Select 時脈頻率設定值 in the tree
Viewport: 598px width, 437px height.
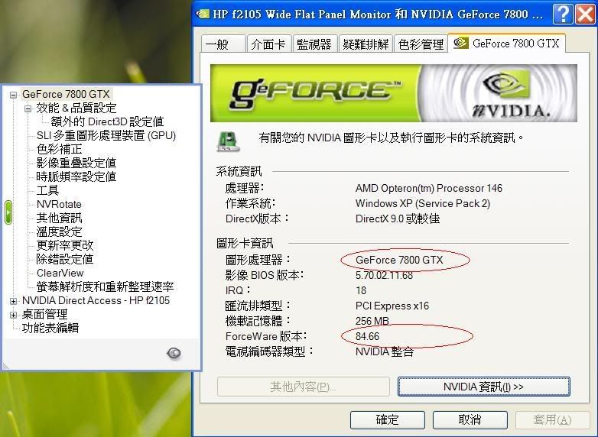[76, 176]
